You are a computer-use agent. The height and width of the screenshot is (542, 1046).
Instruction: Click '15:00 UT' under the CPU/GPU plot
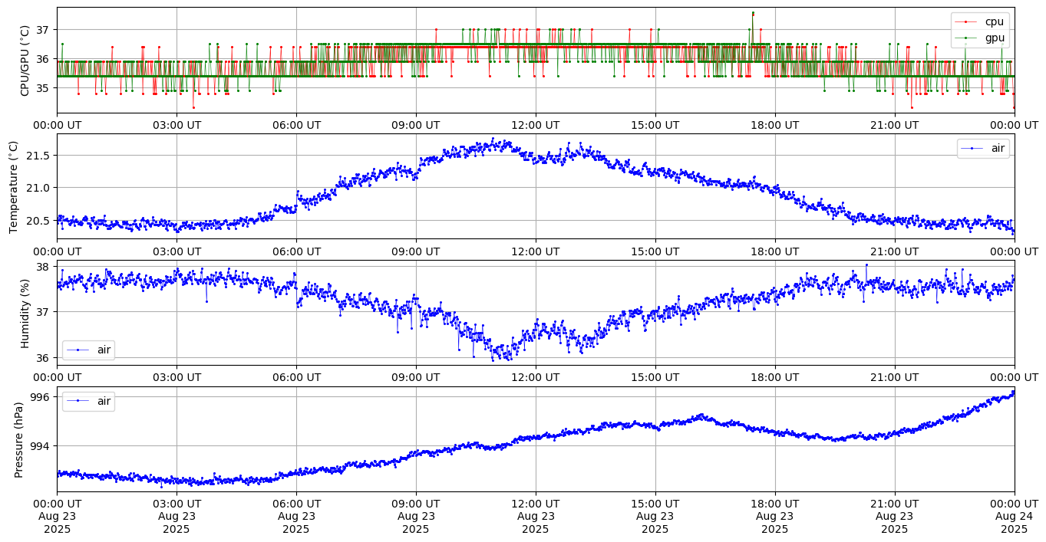point(655,125)
